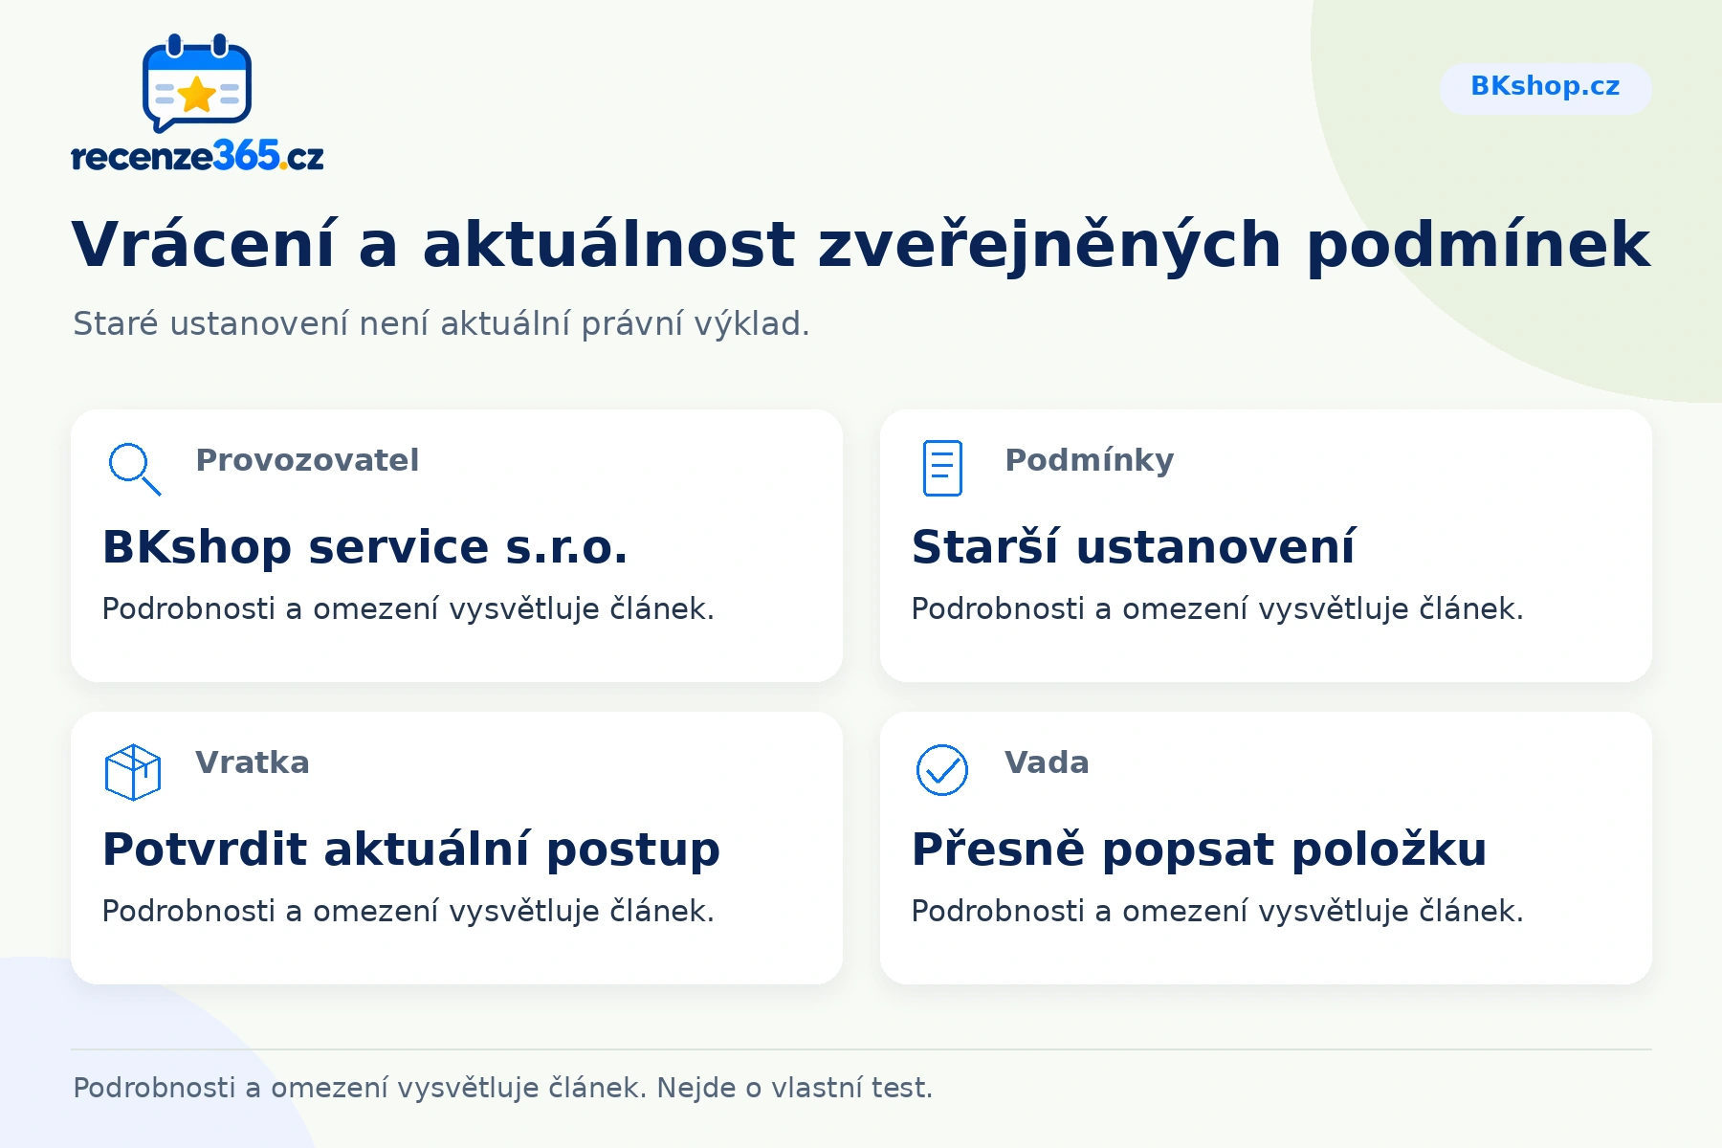Click the "Podmínky" card label

point(1090,460)
